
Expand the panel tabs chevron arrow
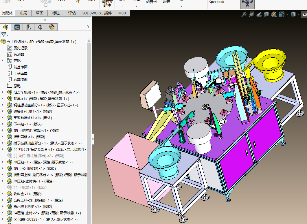[x=88, y=27]
